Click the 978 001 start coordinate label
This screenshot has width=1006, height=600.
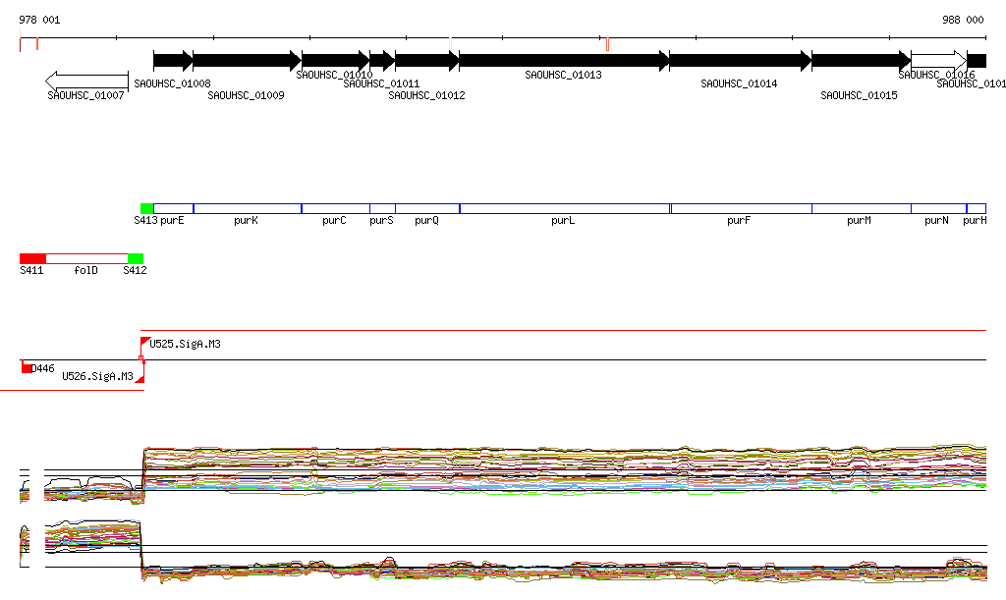(39, 20)
